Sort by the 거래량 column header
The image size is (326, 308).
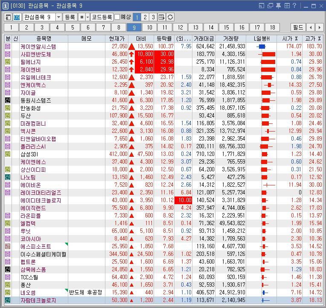(x=230, y=38)
